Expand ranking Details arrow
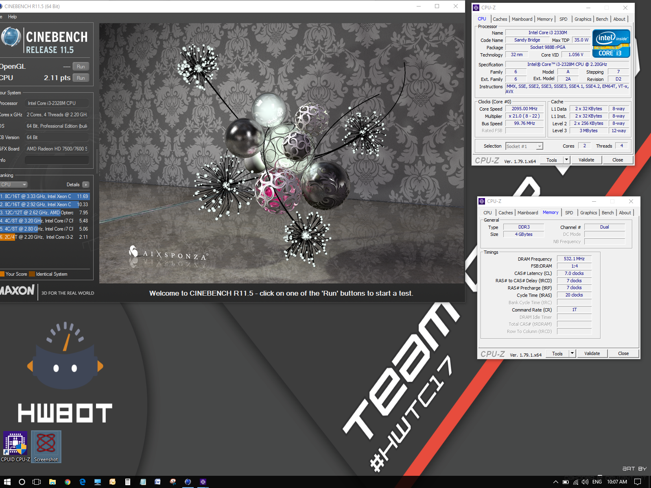 [85, 185]
